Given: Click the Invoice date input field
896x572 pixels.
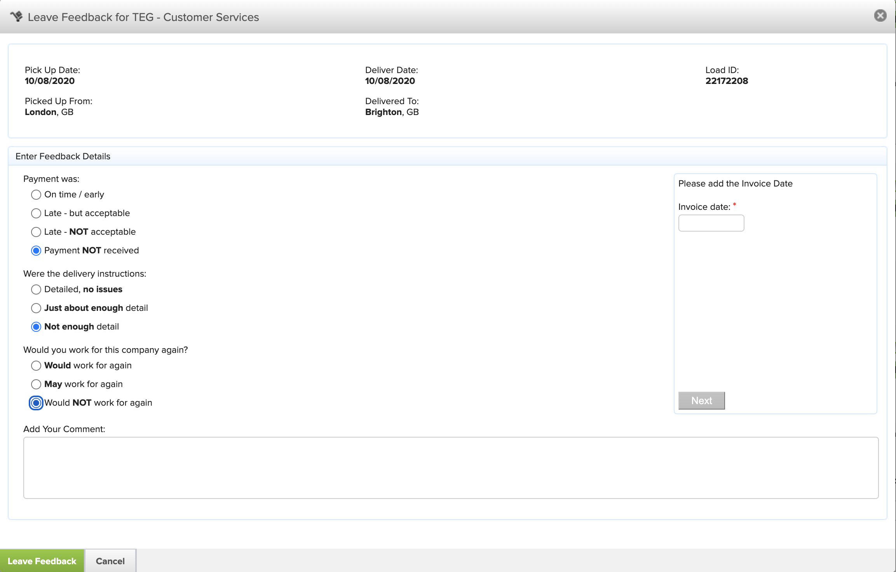Looking at the screenshot, I should [711, 223].
